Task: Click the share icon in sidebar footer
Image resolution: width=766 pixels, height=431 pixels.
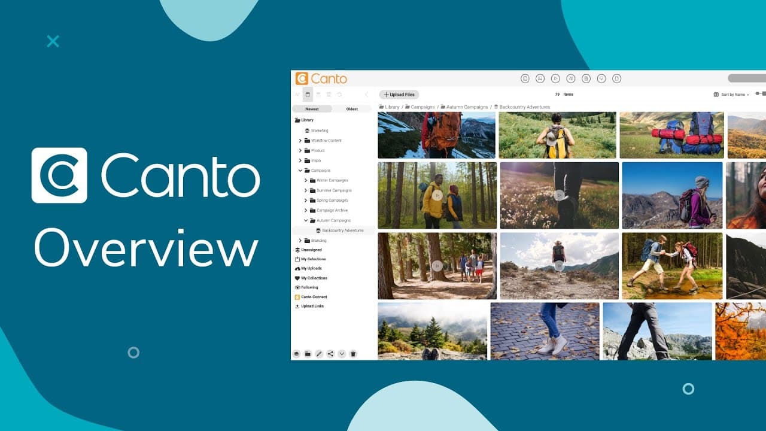Action: point(330,354)
